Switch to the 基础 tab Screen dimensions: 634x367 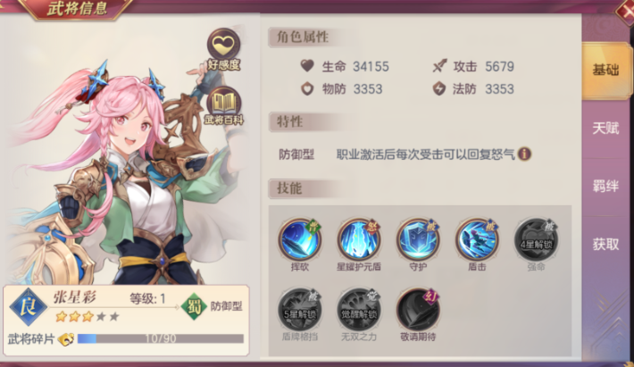pos(605,70)
